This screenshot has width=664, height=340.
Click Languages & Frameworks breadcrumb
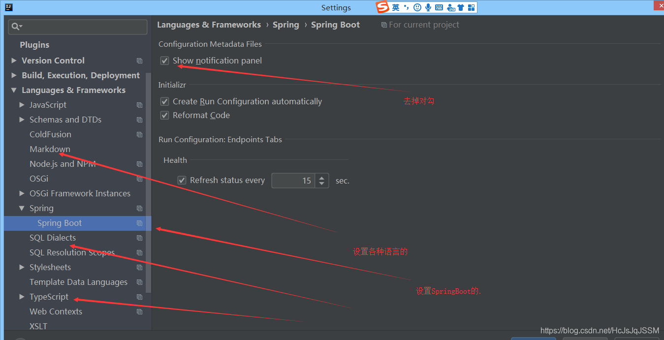(209, 25)
